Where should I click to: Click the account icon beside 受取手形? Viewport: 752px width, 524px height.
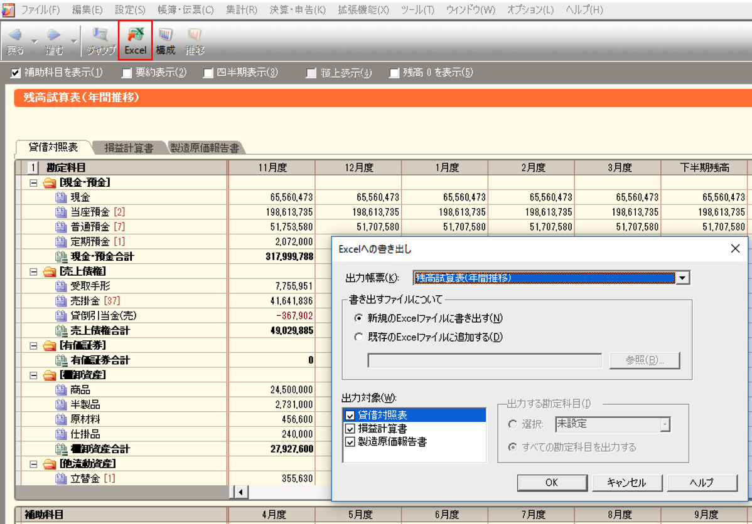(x=60, y=286)
